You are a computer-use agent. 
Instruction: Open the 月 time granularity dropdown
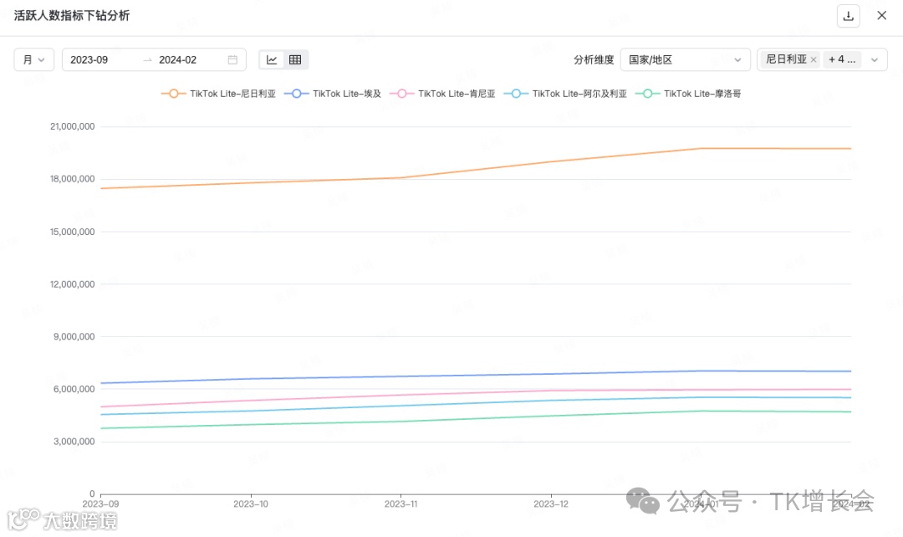[34, 59]
